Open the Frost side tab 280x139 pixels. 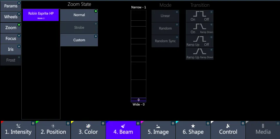[x=11, y=60]
